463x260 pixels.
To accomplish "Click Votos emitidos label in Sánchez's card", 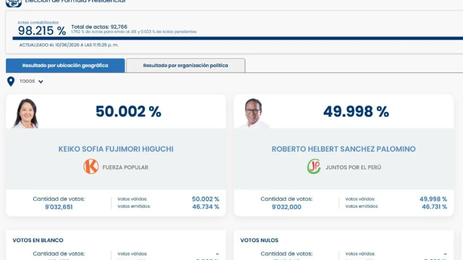I will (x=362, y=207).
